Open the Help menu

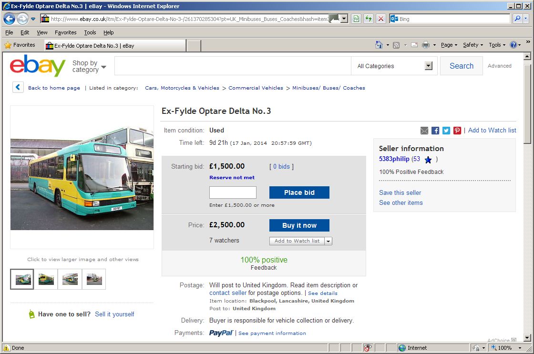108,32
